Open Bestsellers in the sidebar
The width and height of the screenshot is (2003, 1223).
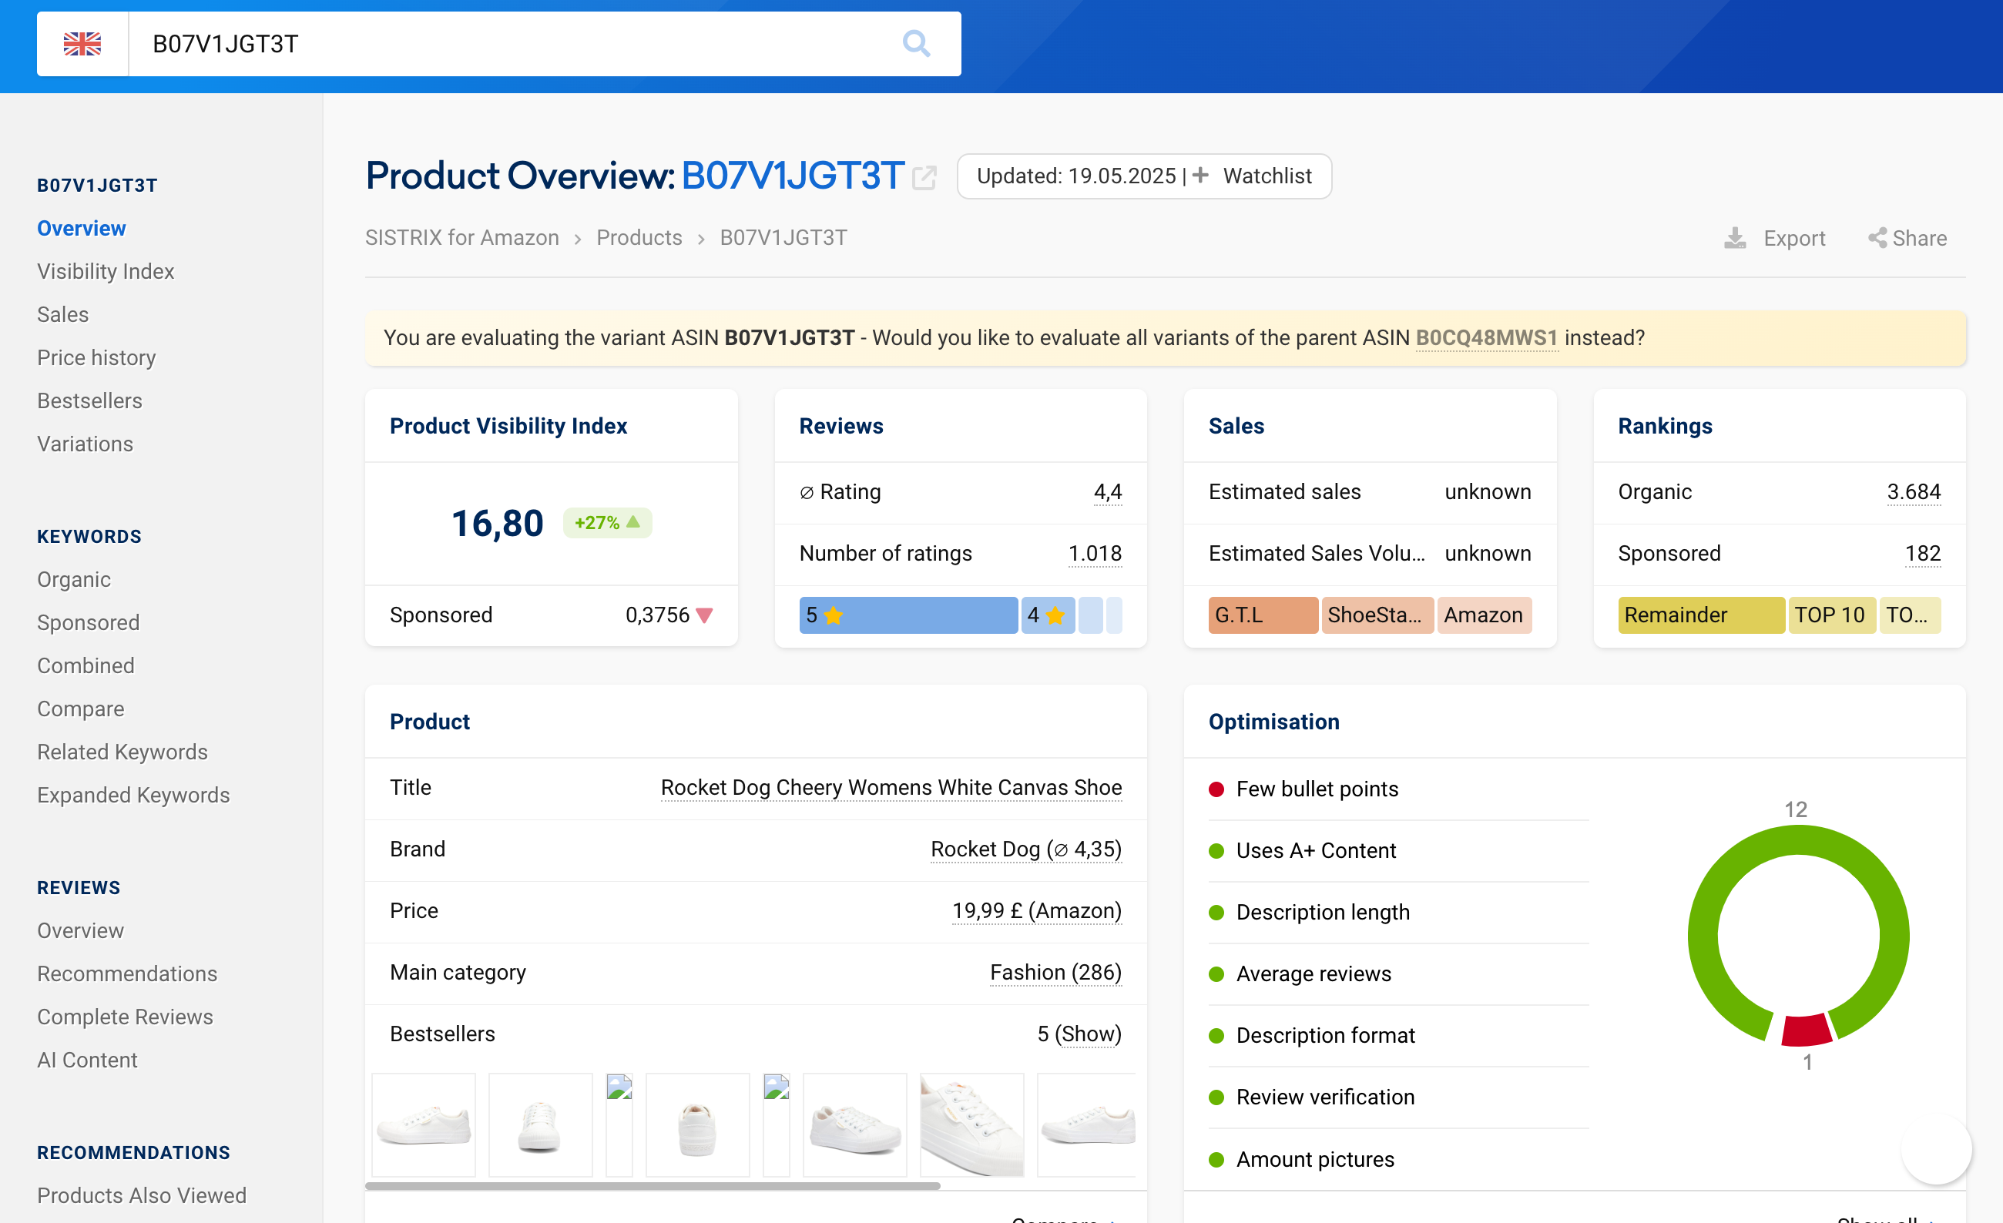coord(89,400)
